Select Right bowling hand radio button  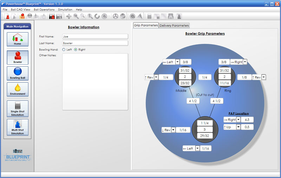point(76,50)
